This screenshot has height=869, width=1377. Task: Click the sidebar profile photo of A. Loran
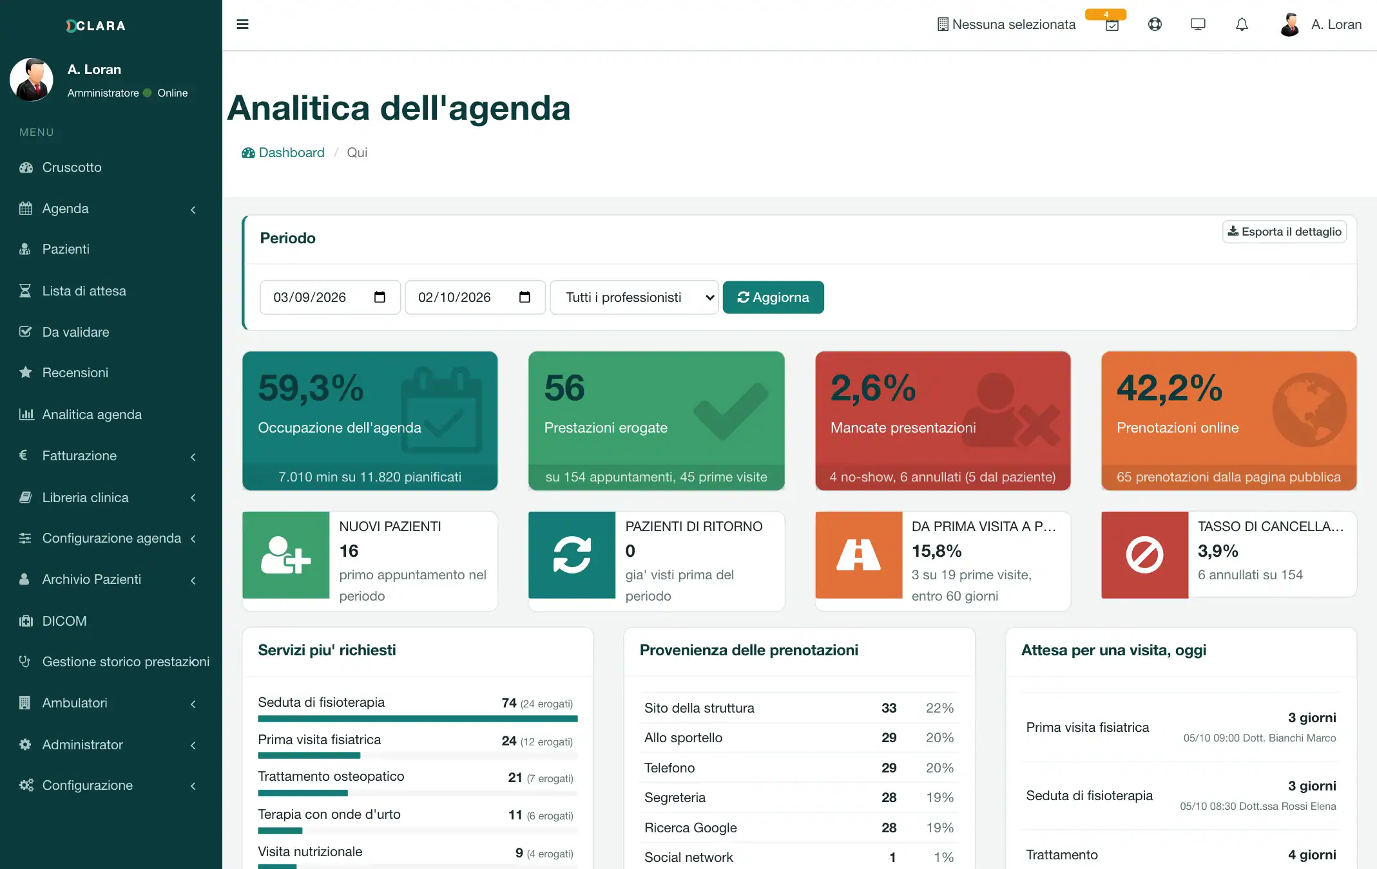click(31, 80)
